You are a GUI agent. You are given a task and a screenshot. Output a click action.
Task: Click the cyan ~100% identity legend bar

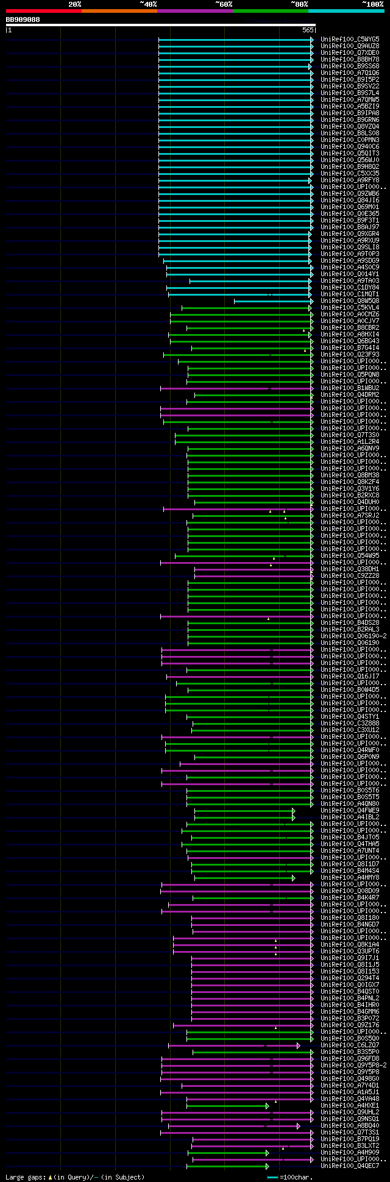[x=346, y=11]
